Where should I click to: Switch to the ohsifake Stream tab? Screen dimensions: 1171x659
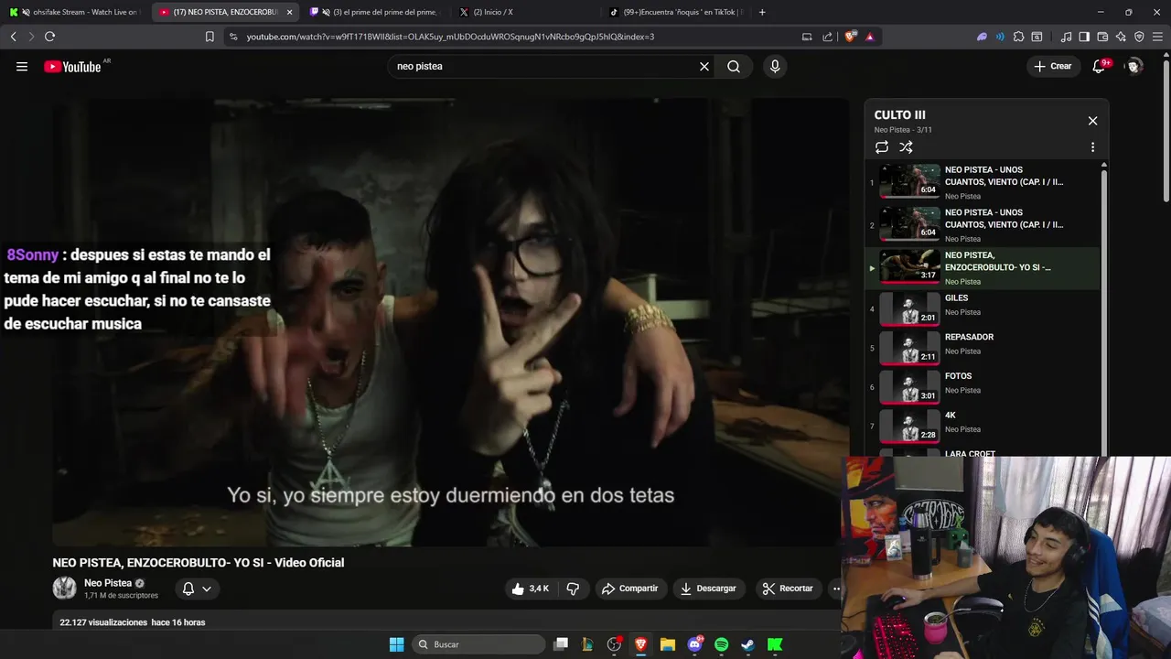click(73, 12)
